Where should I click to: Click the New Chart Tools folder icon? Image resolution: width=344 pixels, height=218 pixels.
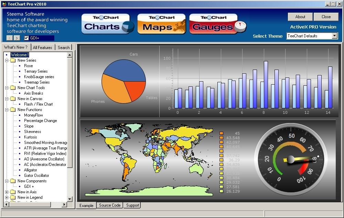click(x=13, y=88)
